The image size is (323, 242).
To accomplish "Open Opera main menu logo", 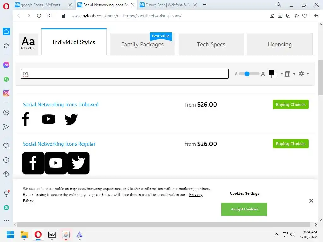I will tap(6, 6).
